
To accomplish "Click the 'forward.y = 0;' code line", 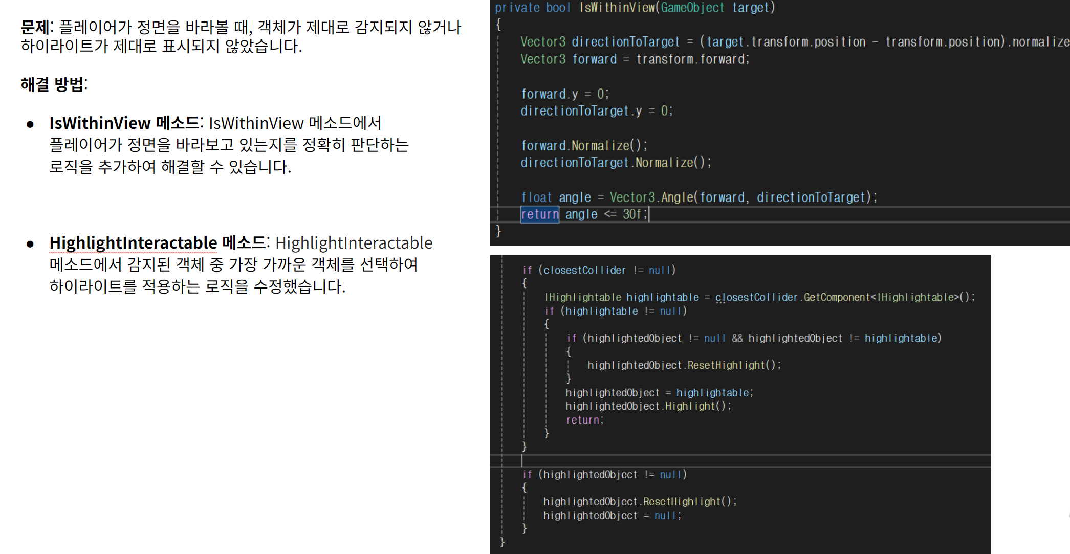I will pos(564,94).
